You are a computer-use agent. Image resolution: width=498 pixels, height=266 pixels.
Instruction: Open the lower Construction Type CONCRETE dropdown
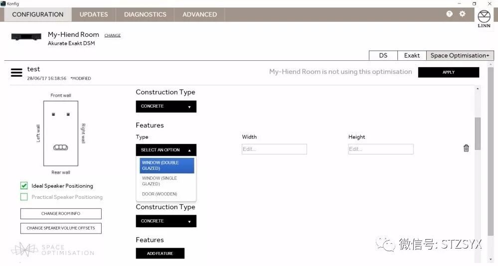point(166,221)
